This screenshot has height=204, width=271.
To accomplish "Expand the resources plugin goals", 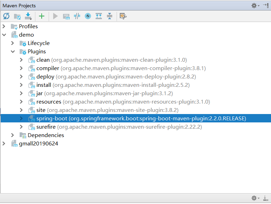I will point(21,102).
